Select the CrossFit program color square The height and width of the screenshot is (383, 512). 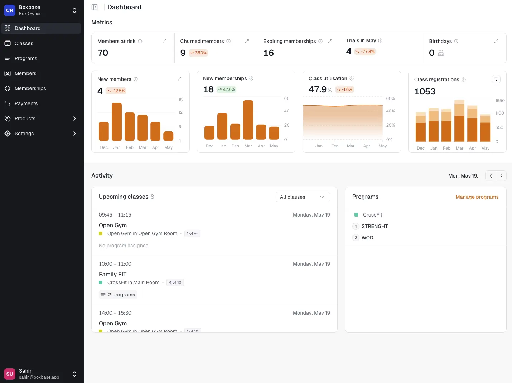(x=356, y=214)
